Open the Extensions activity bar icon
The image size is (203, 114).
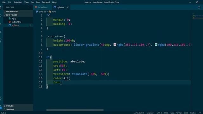click(x=1, y=40)
